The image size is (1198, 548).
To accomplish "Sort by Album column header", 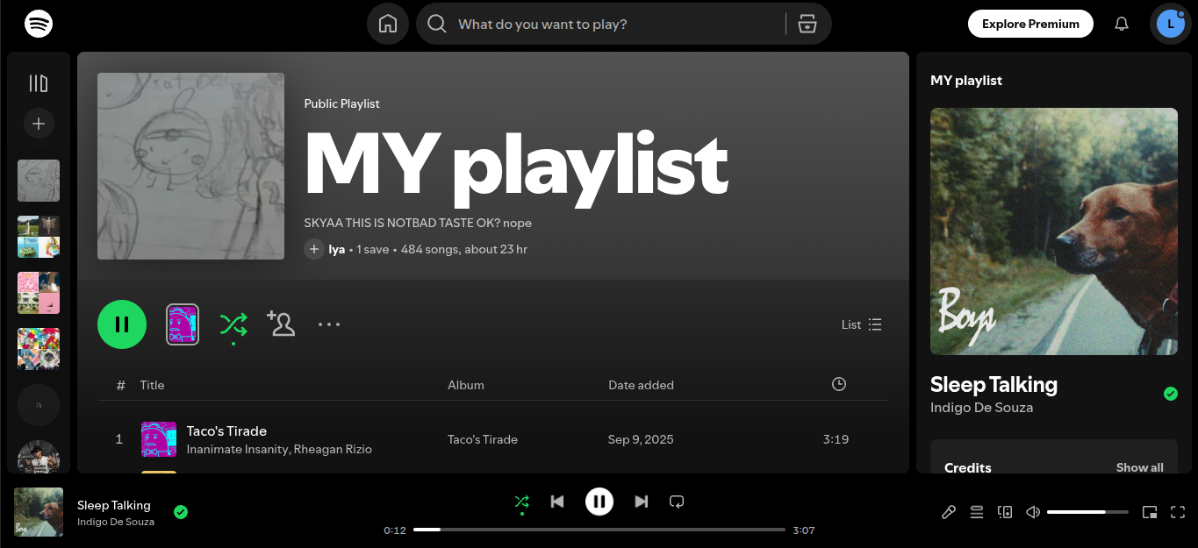I will click(x=465, y=385).
